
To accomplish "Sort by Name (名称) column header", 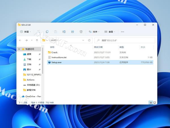I will point(52,47).
